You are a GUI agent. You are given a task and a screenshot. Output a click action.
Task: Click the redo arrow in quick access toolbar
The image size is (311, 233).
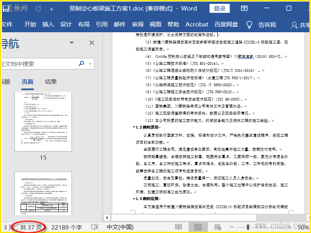(x=38, y=9)
